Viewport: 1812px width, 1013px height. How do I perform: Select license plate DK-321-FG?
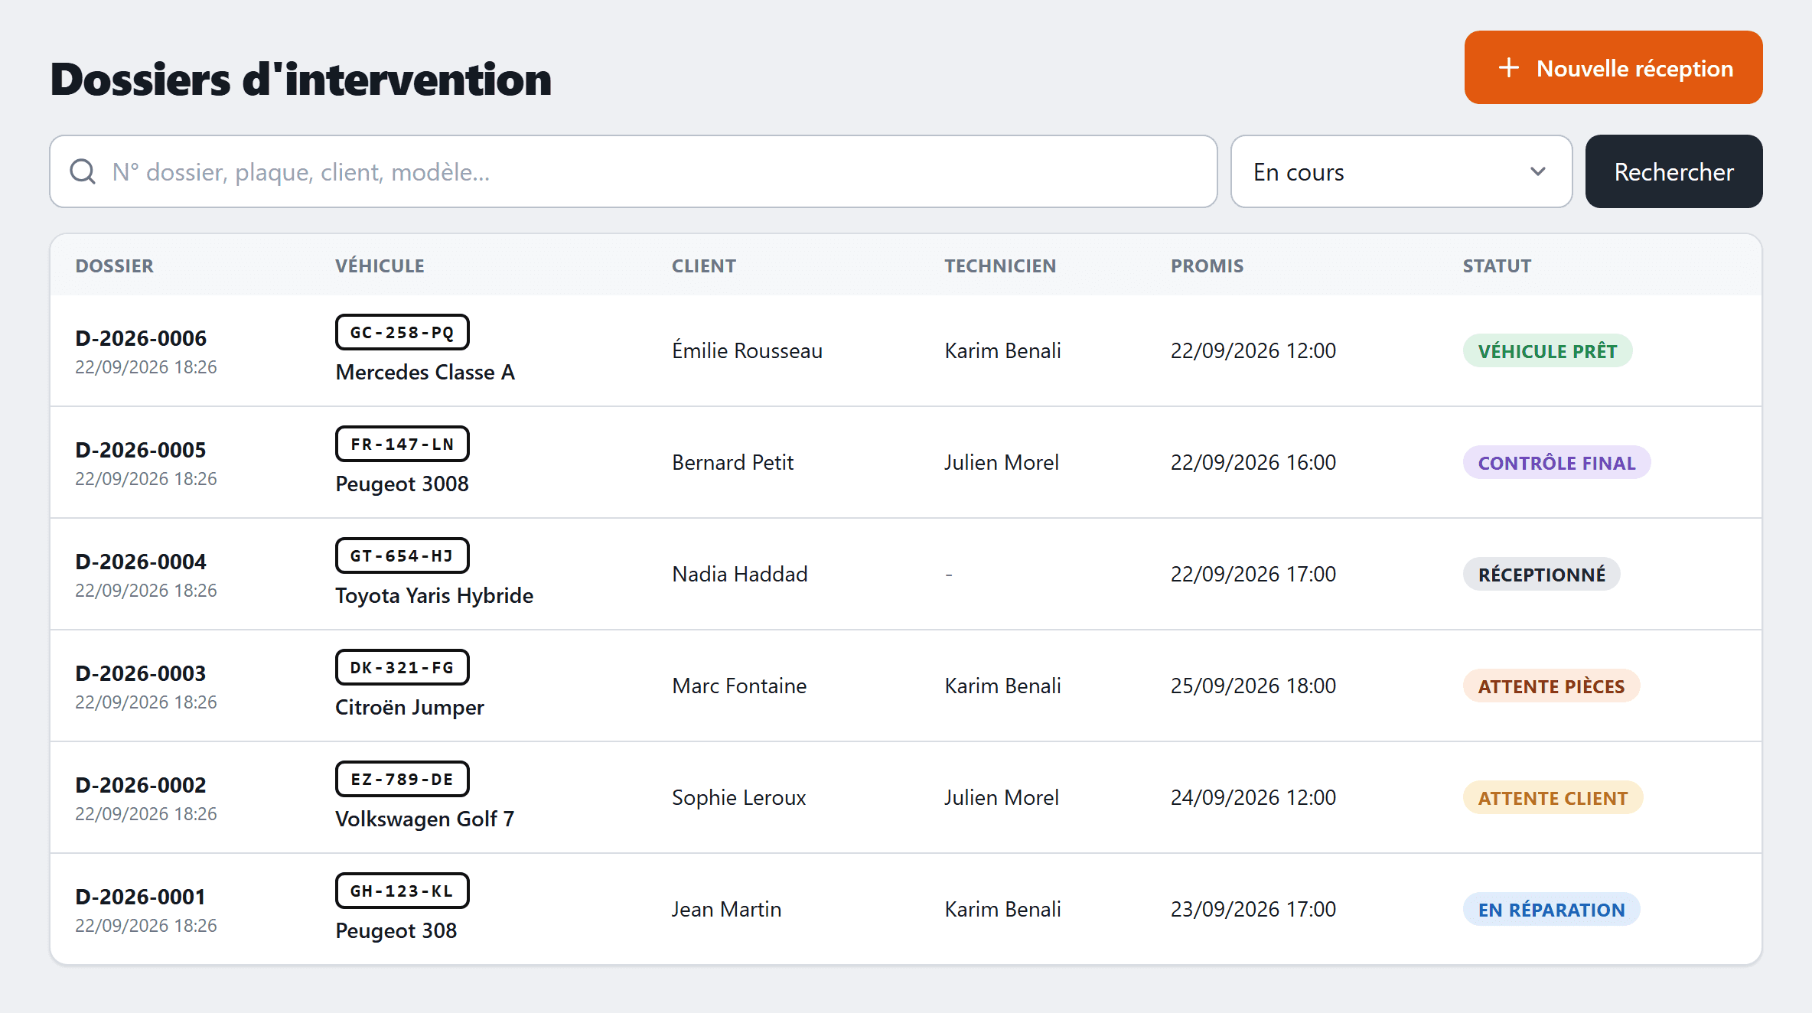point(402,667)
